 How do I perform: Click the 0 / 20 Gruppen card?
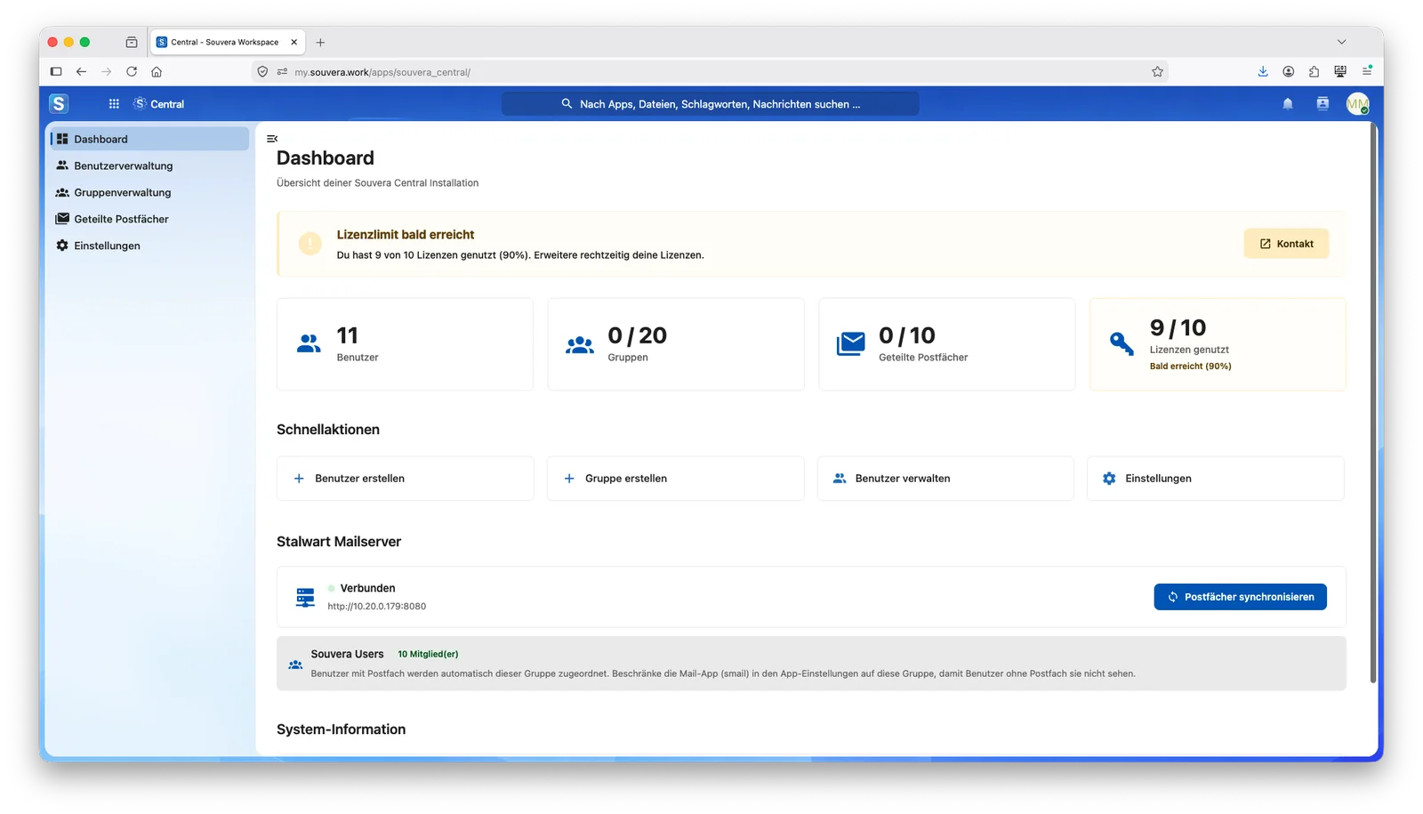tap(676, 344)
